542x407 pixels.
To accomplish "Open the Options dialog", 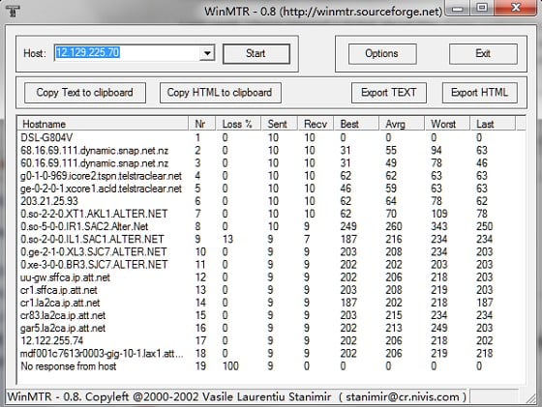I will pos(382,53).
